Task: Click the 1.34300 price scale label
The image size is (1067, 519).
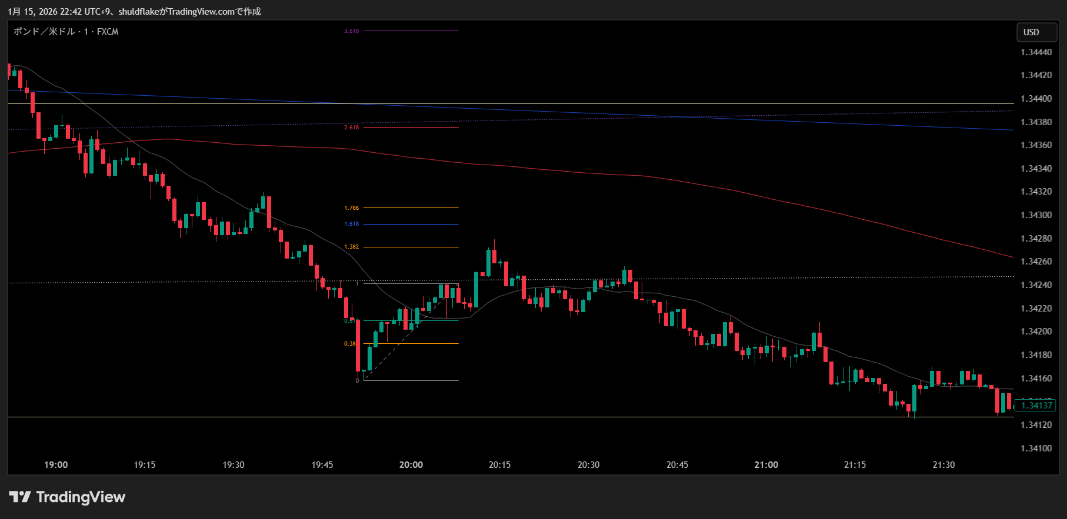Action: pyautogui.click(x=1036, y=215)
